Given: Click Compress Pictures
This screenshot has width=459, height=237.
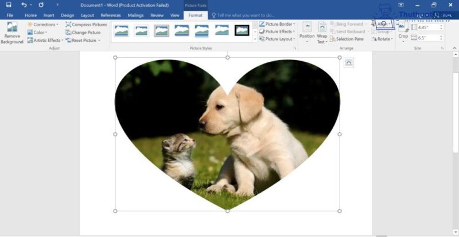Looking at the screenshot, I should (87, 25).
